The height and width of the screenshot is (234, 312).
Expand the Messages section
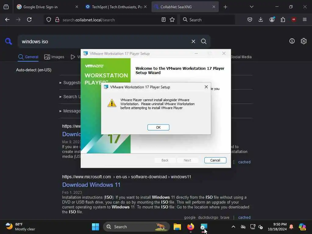(70, 111)
